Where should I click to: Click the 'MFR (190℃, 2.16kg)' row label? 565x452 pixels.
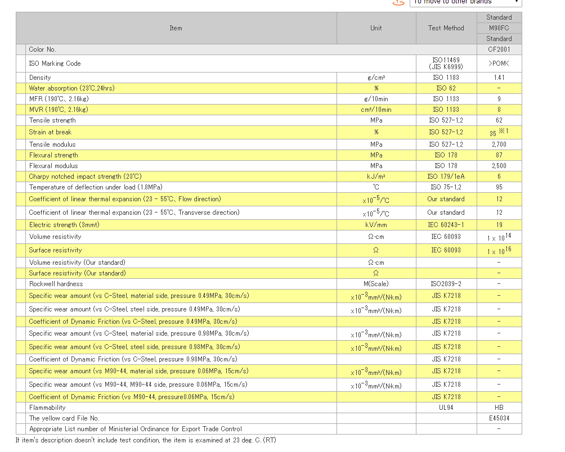click(59, 99)
